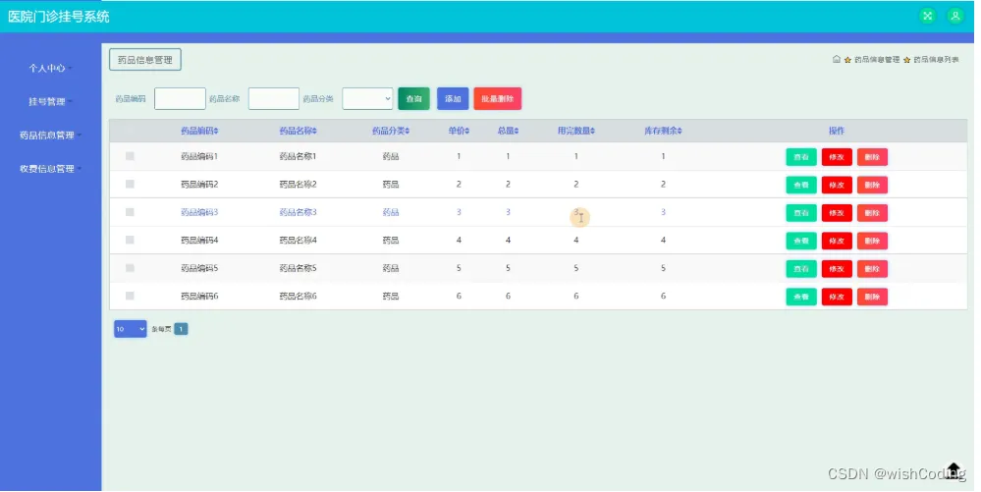Click 删除 for the 药品编码2 row
Image resolution: width=981 pixels, height=492 pixels.
click(872, 185)
